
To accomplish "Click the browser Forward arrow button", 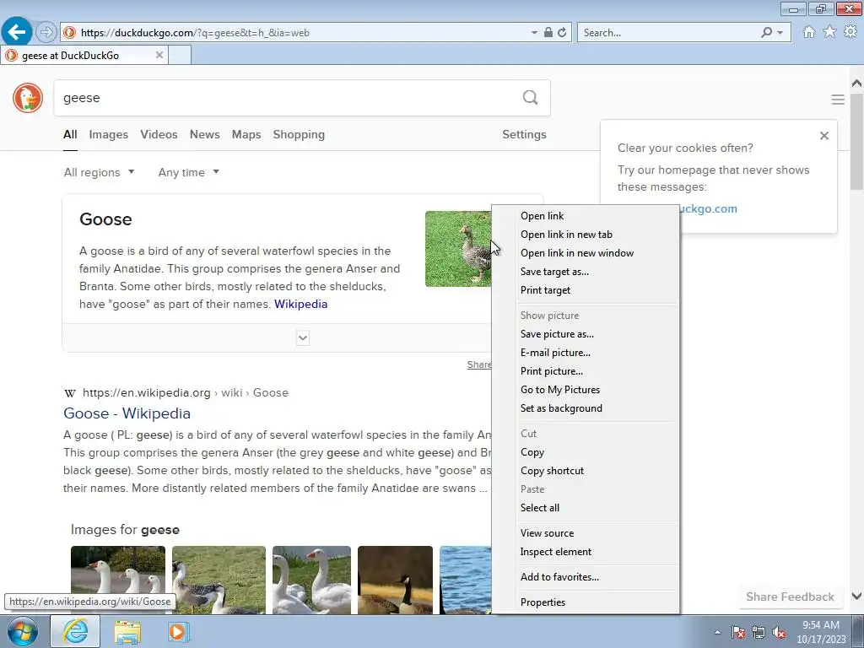I will pyautogui.click(x=46, y=33).
